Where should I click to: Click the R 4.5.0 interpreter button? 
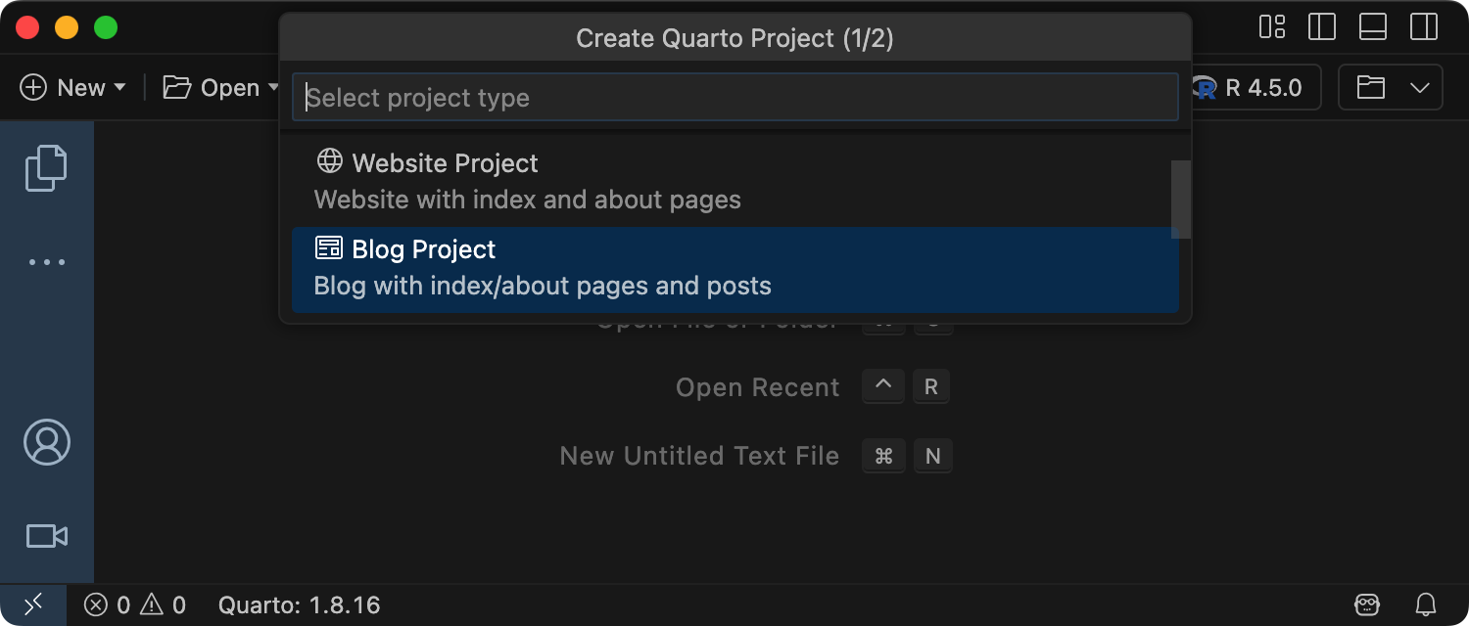point(1254,88)
